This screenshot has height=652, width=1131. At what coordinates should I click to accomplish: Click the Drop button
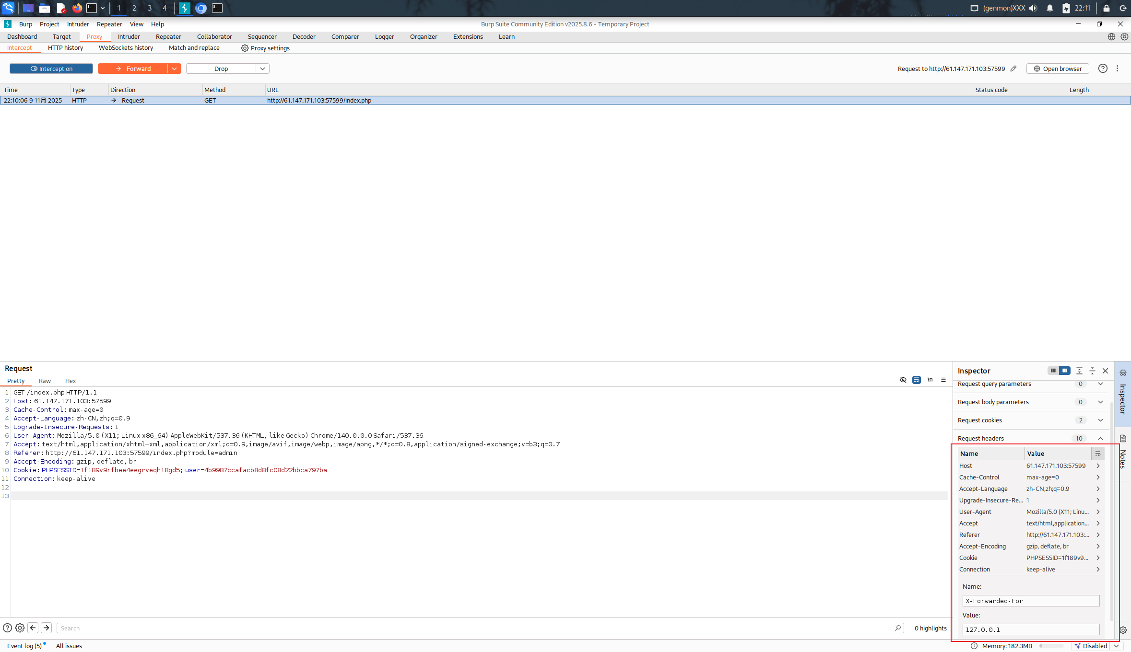(221, 69)
